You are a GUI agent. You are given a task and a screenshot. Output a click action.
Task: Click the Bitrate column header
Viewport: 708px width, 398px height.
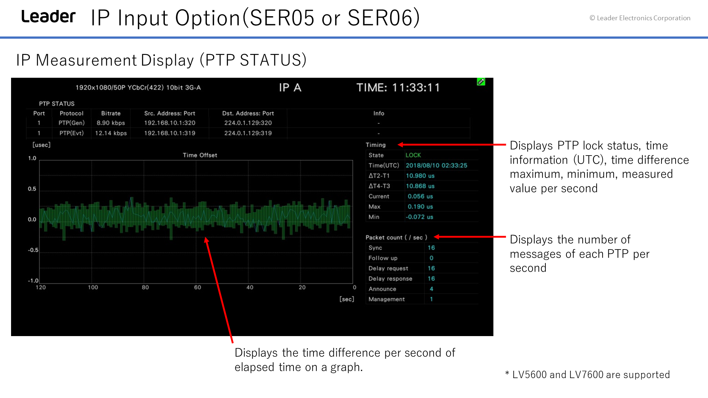point(111,114)
